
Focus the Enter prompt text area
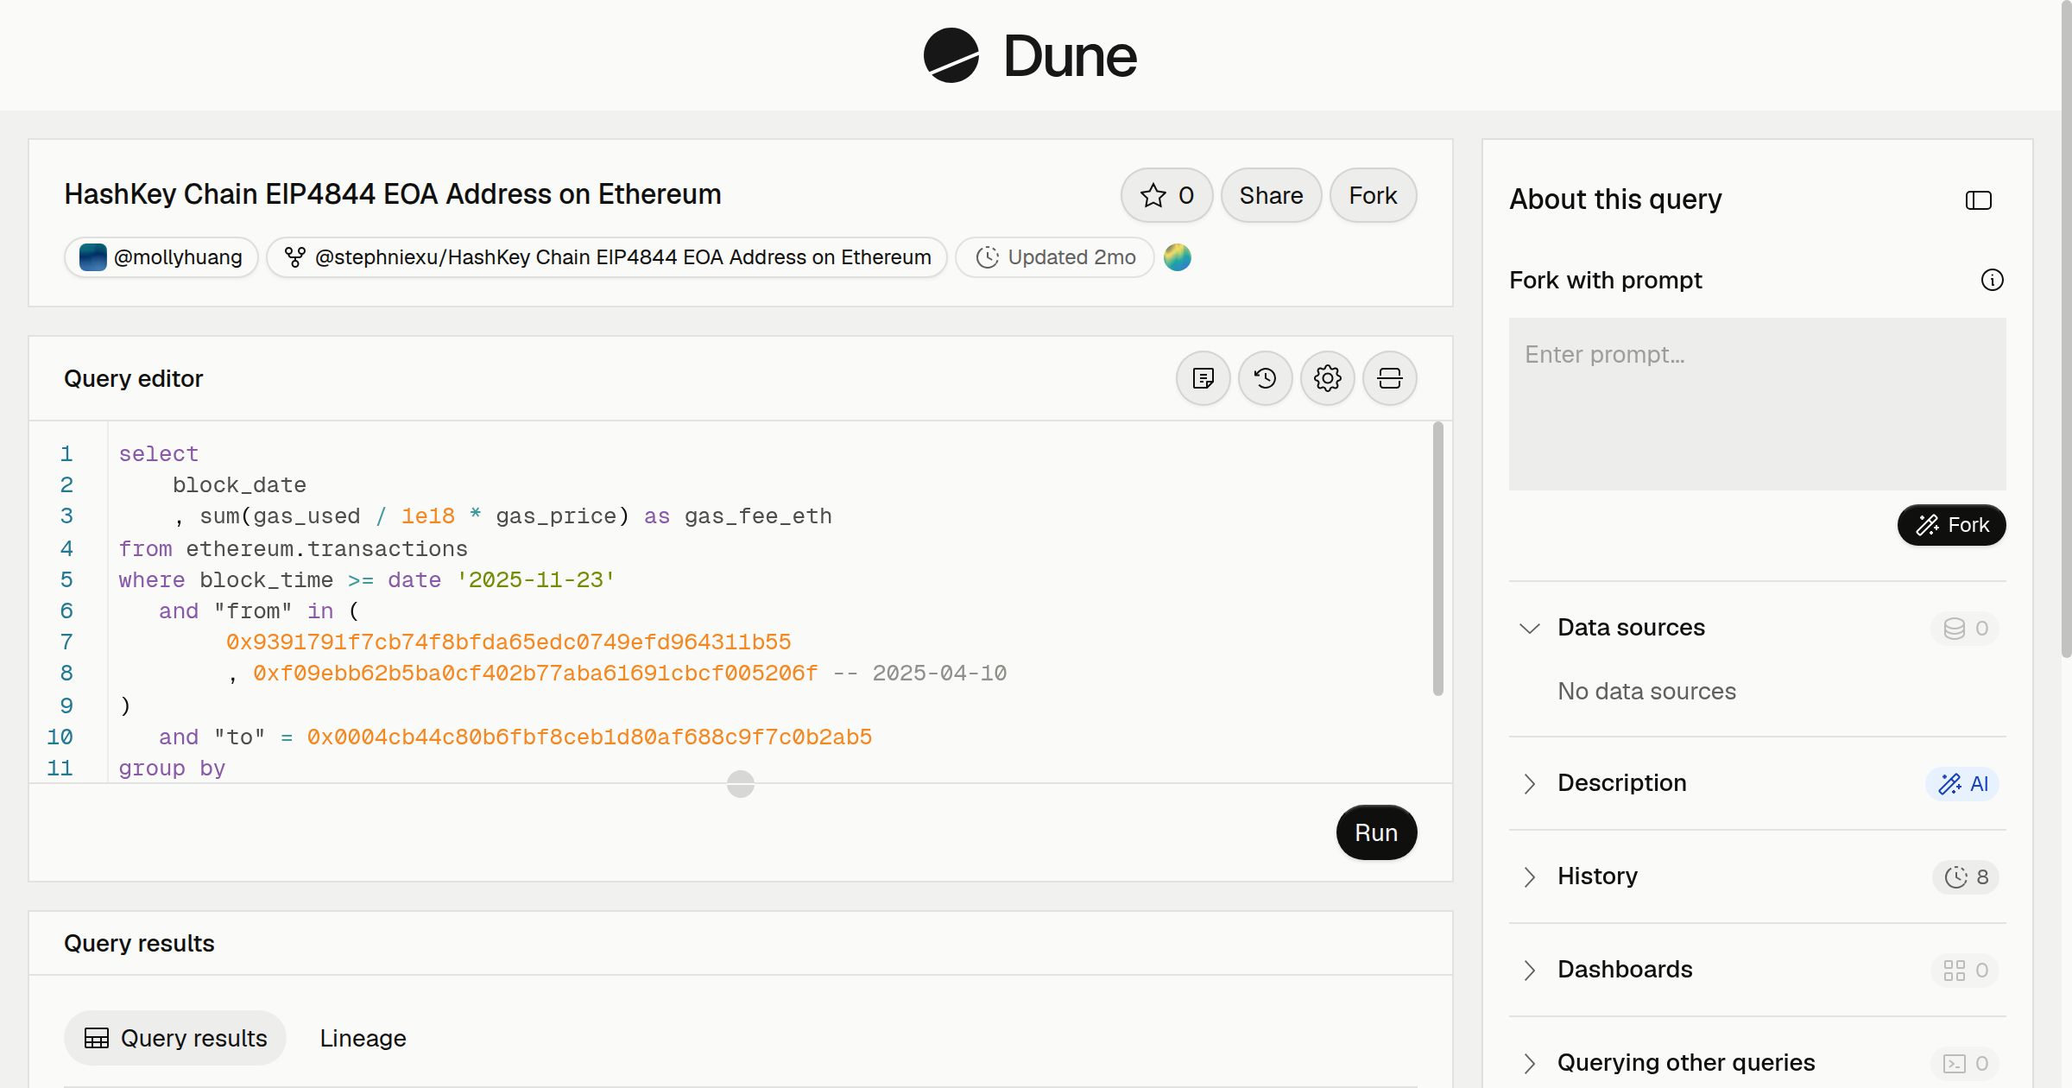tap(1757, 404)
